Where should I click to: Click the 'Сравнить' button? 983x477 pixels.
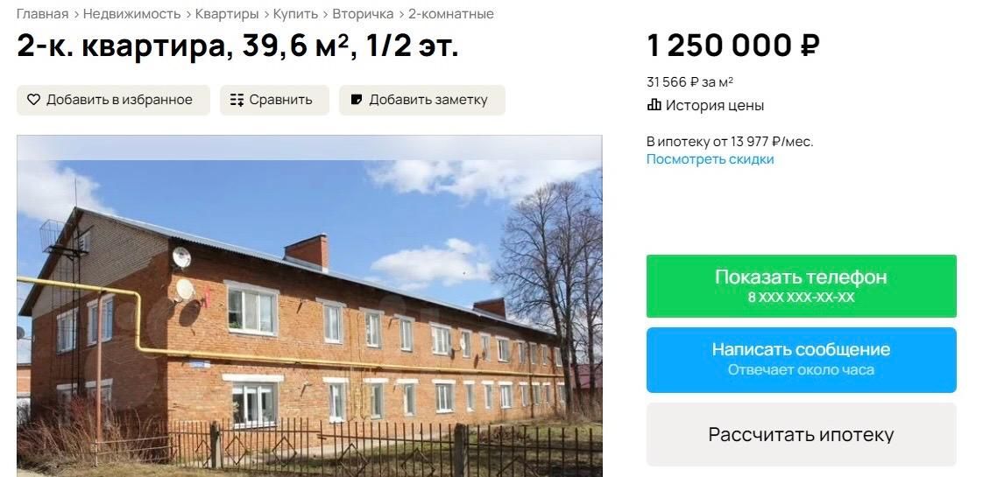(x=274, y=100)
